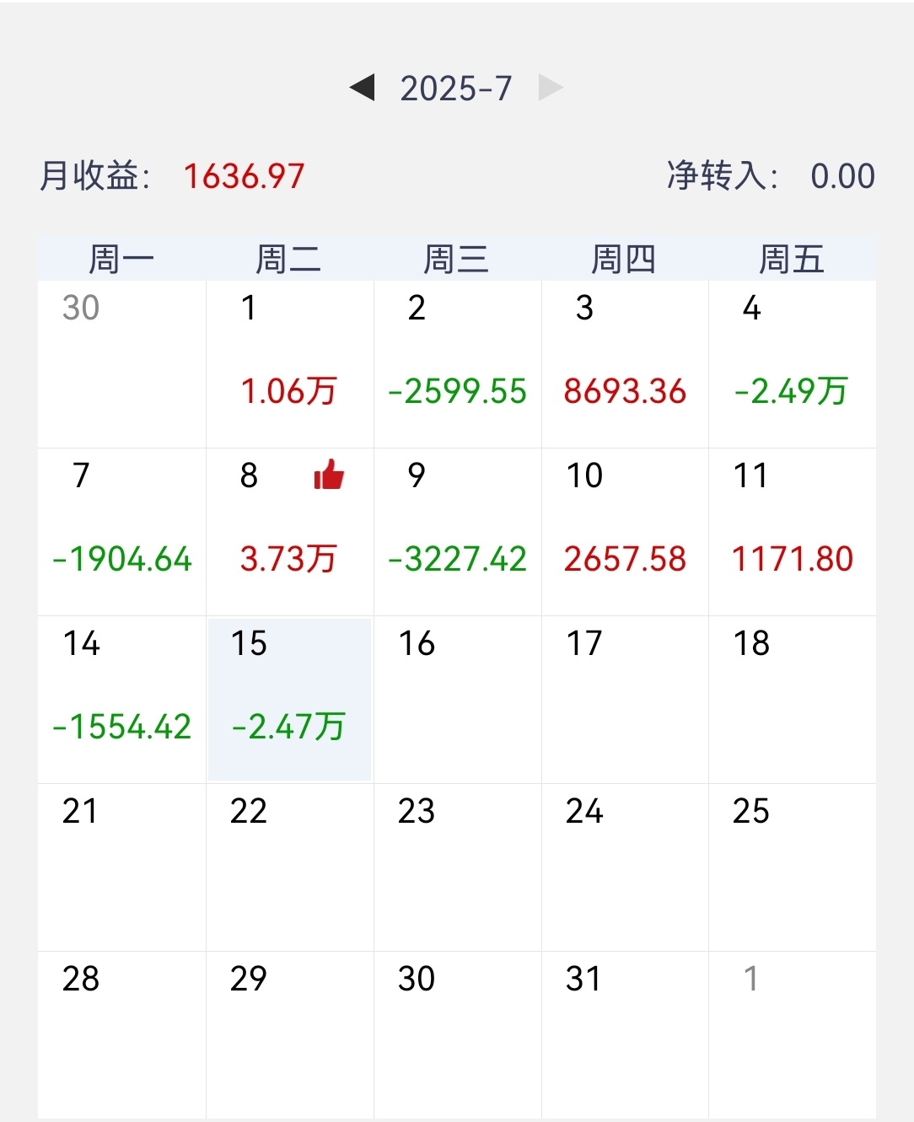Screen dimensions: 914x1122
Task: Select July 30 in the last row
Action: click(x=457, y=1035)
